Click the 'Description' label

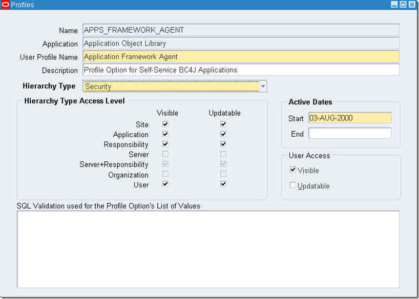click(x=60, y=70)
